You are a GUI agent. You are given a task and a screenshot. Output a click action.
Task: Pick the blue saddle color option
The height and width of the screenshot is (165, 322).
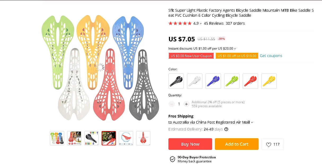tap(213, 81)
